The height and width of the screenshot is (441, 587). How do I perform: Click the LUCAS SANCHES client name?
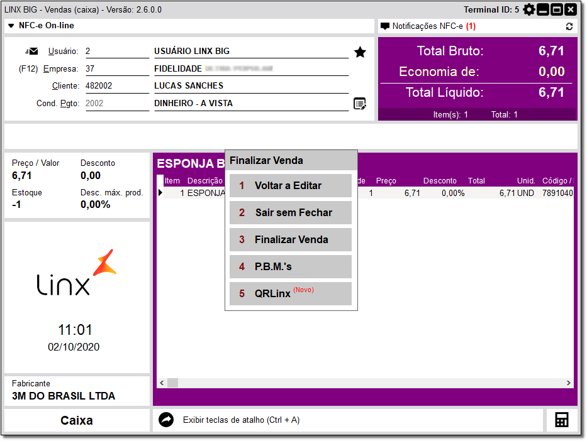tap(189, 86)
